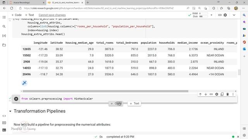Open the Files folder panel
This screenshot has height=139, width=248.
click(4, 45)
